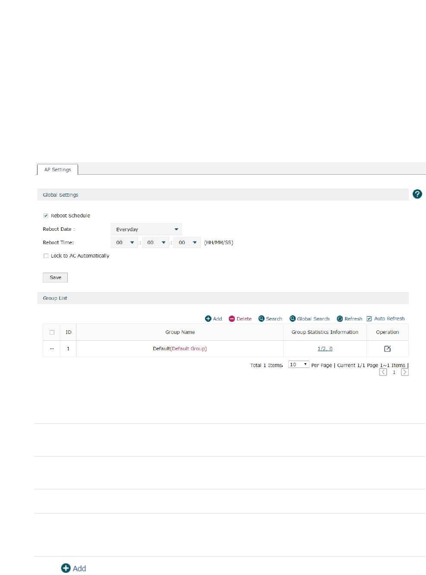Open the Reboot Time minutes dropdown
The image size is (426, 575).
[155, 242]
